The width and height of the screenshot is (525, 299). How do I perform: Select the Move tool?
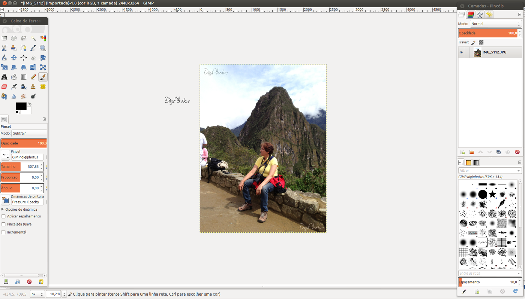[x=14, y=58]
